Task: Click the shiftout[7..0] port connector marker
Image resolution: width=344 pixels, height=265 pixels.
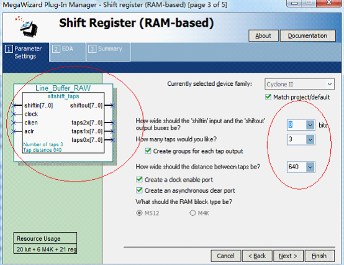Action: pos(112,106)
